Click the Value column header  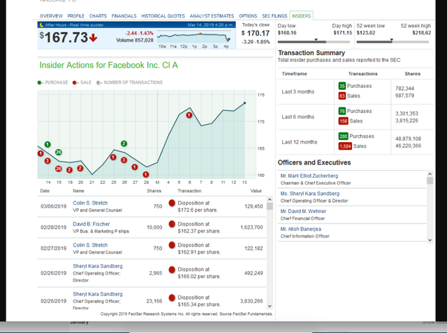click(256, 191)
